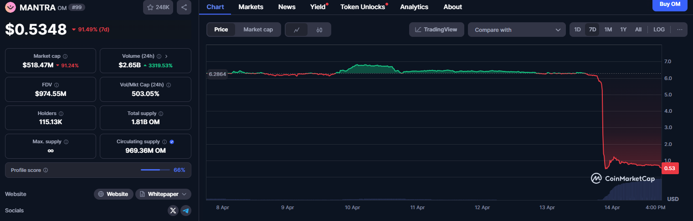Open MANTRA's Telegram social icon
Viewport: 693px width, 221px height.
pyautogui.click(x=185, y=211)
